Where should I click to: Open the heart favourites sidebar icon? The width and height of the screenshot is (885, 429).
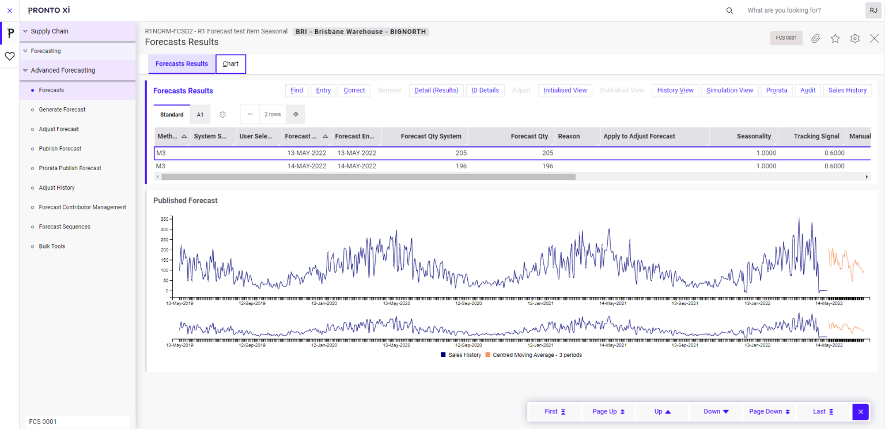[x=10, y=56]
